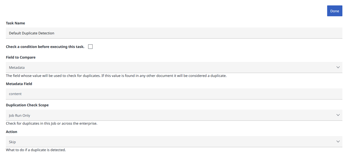Click the 'Default Duplicate Detection' text
Screen dimensions: 348x158
coord(31,33)
